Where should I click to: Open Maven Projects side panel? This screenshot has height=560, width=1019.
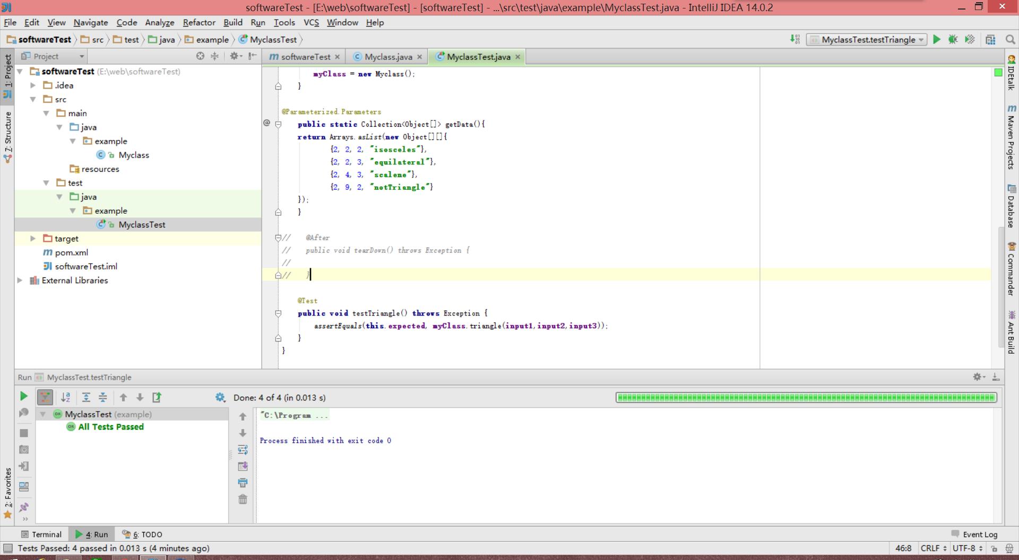coord(1011,137)
